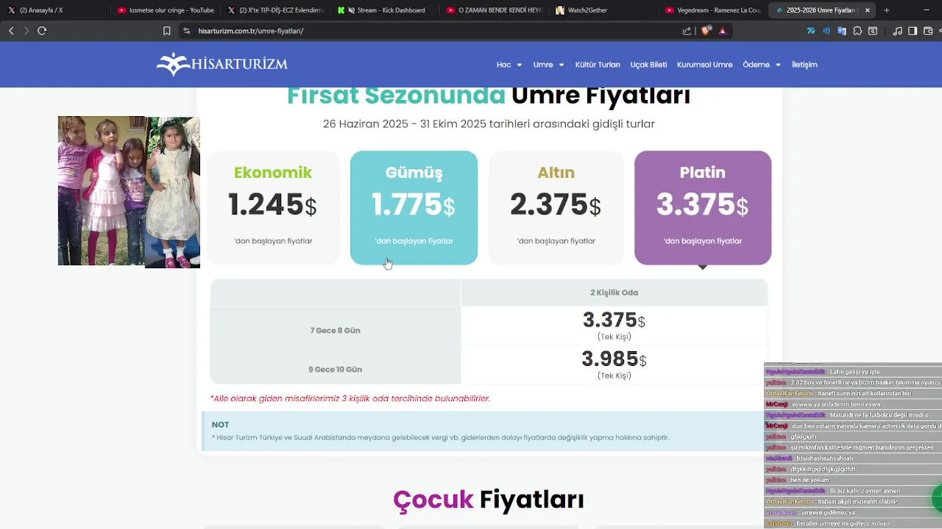
Task: Expand the Hac dropdown menu
Action: pyautogui.click(x=509, y=65)
